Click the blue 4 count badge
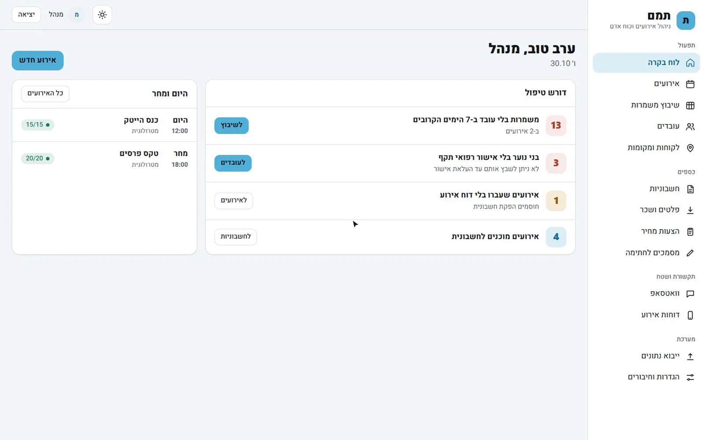 (x=556, y=237)
